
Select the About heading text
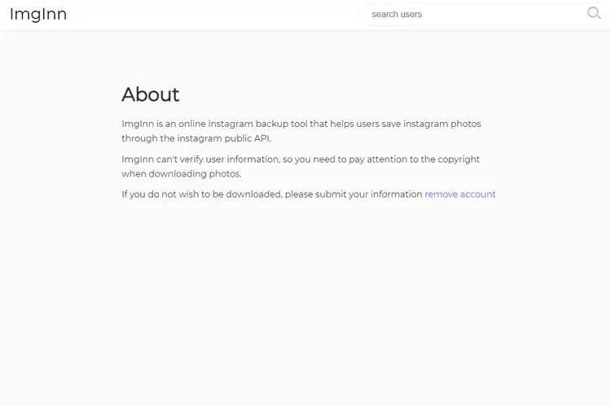click(x=151, y=94)
